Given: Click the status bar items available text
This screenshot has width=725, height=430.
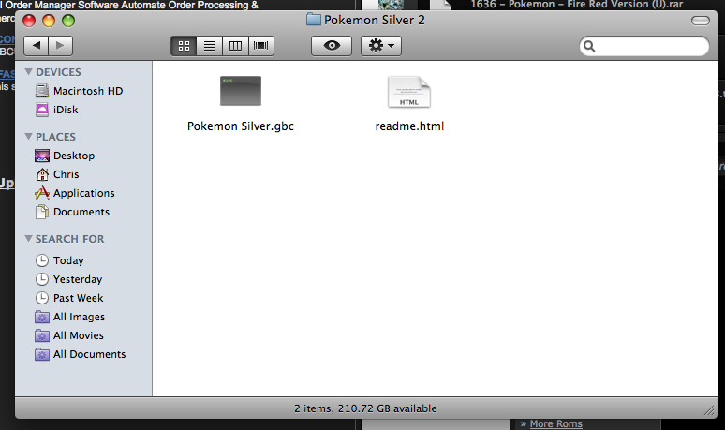Looking at the screenshot, I should [365, 408].
